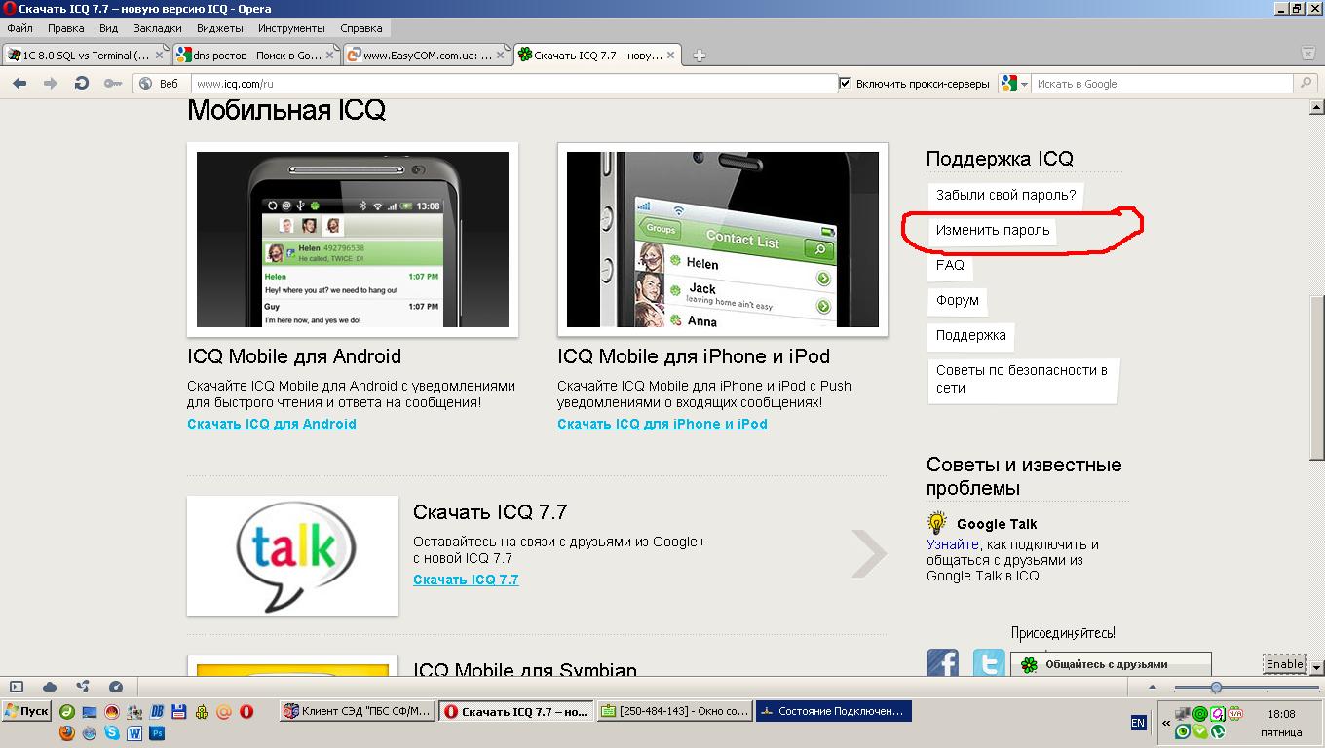The image size is (1325, 748).
Task: Add a new tab with plus button
Action: pyautogui.click(x=699, y=56)
